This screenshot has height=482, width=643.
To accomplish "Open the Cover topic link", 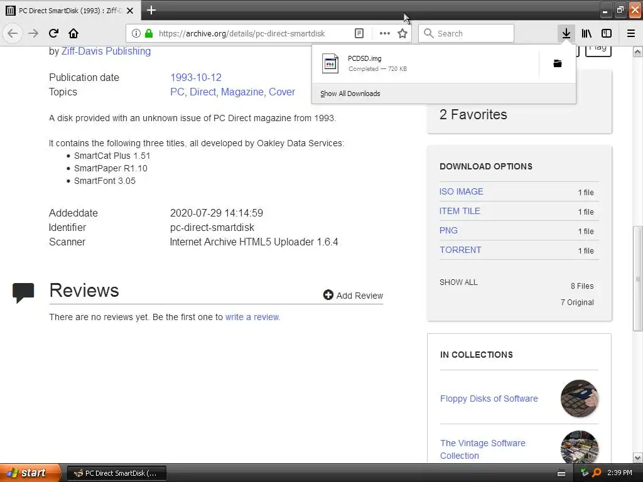I will click(282, 92).
